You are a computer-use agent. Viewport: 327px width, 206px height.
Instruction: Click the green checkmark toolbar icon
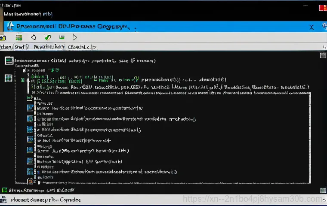(48, 37)
